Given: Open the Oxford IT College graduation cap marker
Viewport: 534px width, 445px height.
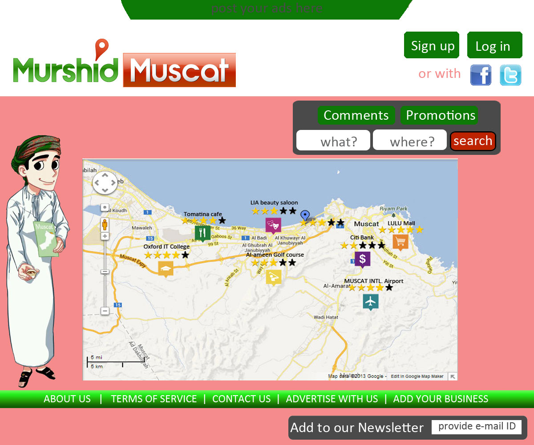Looking at the screenshot, I should (x=166, y=269).
